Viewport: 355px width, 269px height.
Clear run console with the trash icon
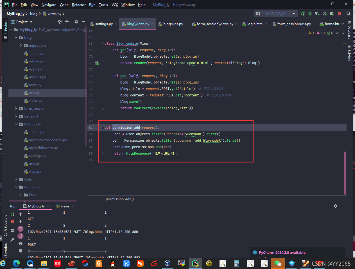click(x=21, y=250)
